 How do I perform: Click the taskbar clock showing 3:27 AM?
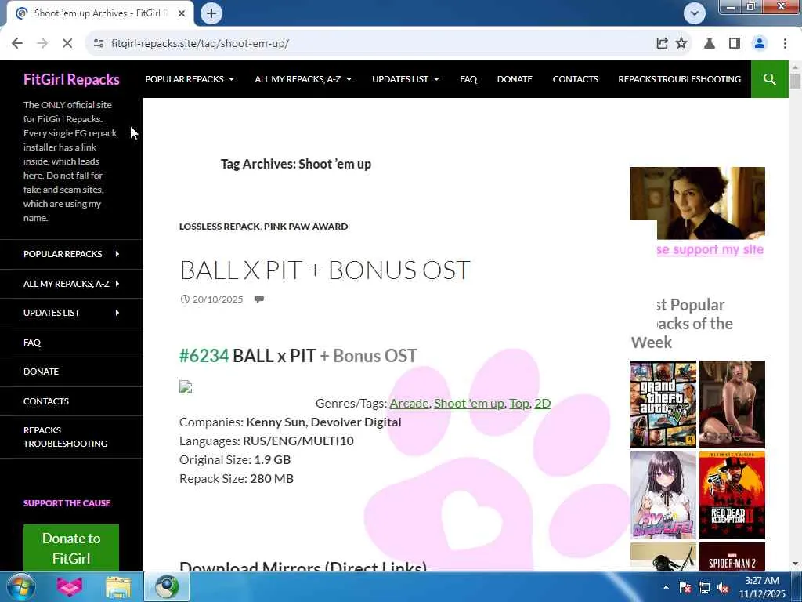coord(761,587)
